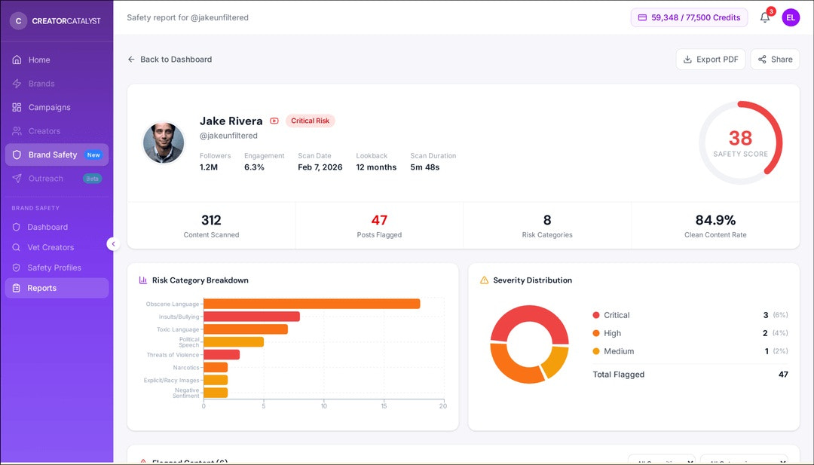Click the Political Speech bar

coord(234,342)
